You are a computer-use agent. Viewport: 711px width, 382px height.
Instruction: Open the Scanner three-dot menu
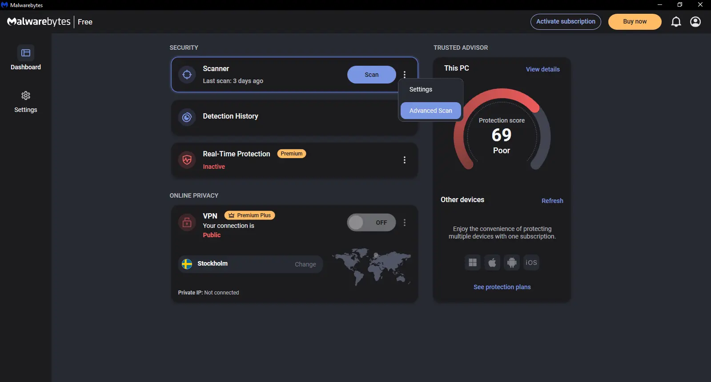point(405,75)
